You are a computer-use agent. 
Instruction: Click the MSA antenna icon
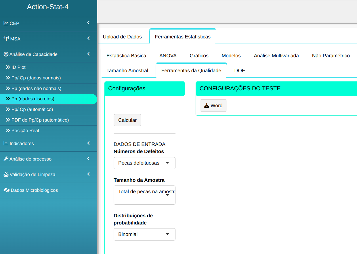(6, 39)
